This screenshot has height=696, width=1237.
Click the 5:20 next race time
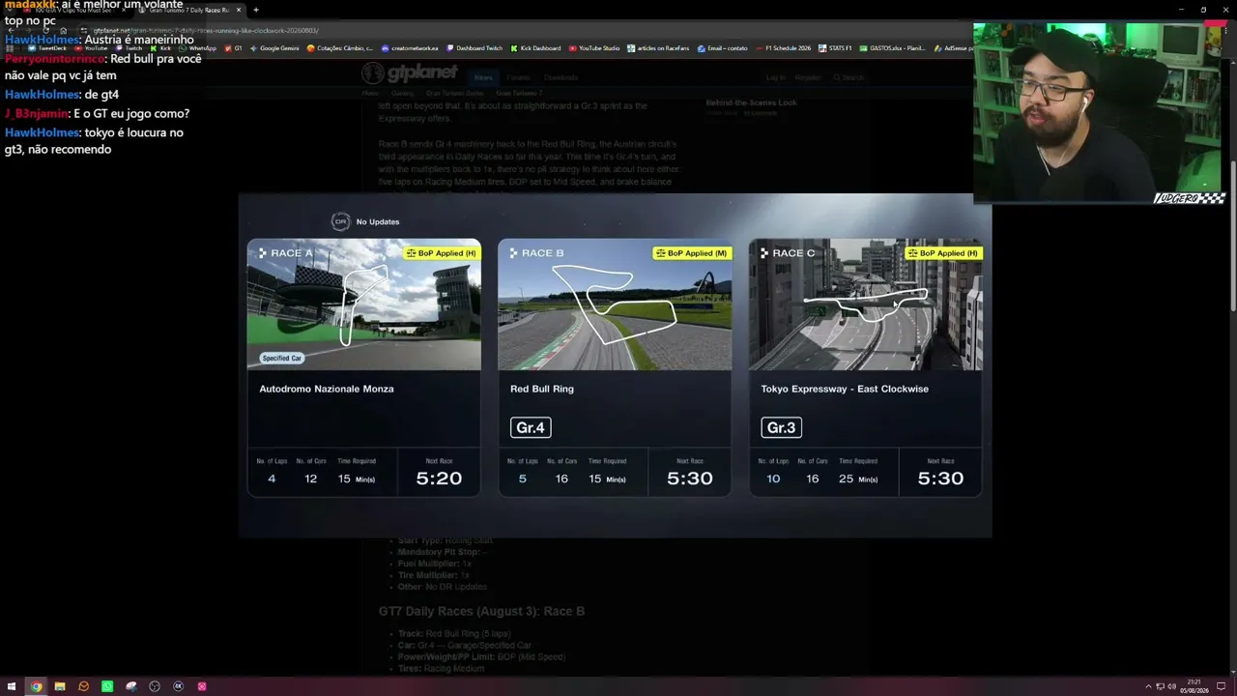point(439,478)
